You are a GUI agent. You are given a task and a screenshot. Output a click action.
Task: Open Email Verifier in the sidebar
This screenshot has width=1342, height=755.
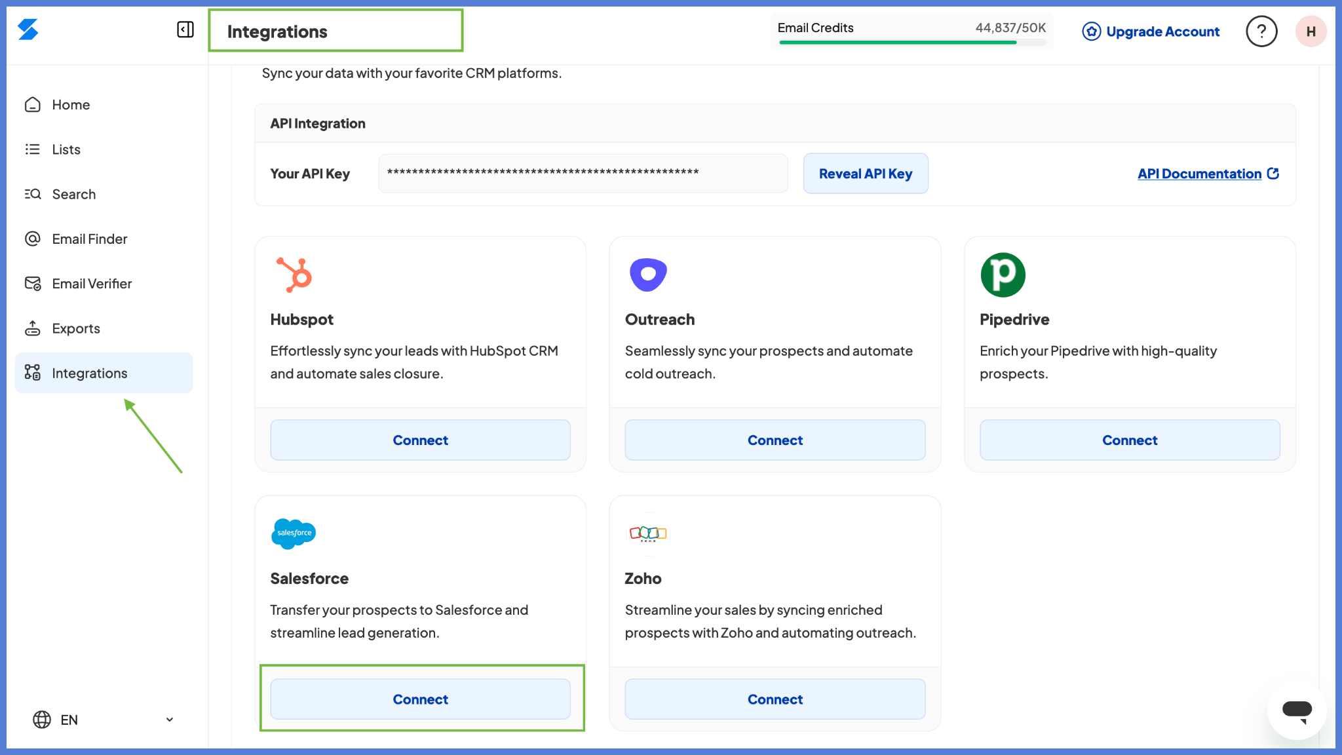[104, 283]
